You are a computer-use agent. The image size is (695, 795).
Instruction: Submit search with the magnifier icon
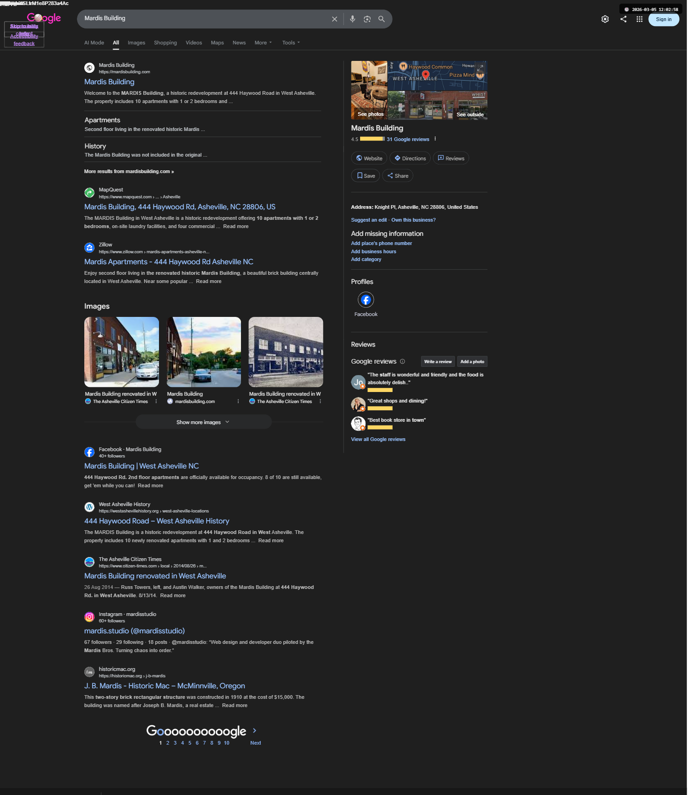point(381,19)
